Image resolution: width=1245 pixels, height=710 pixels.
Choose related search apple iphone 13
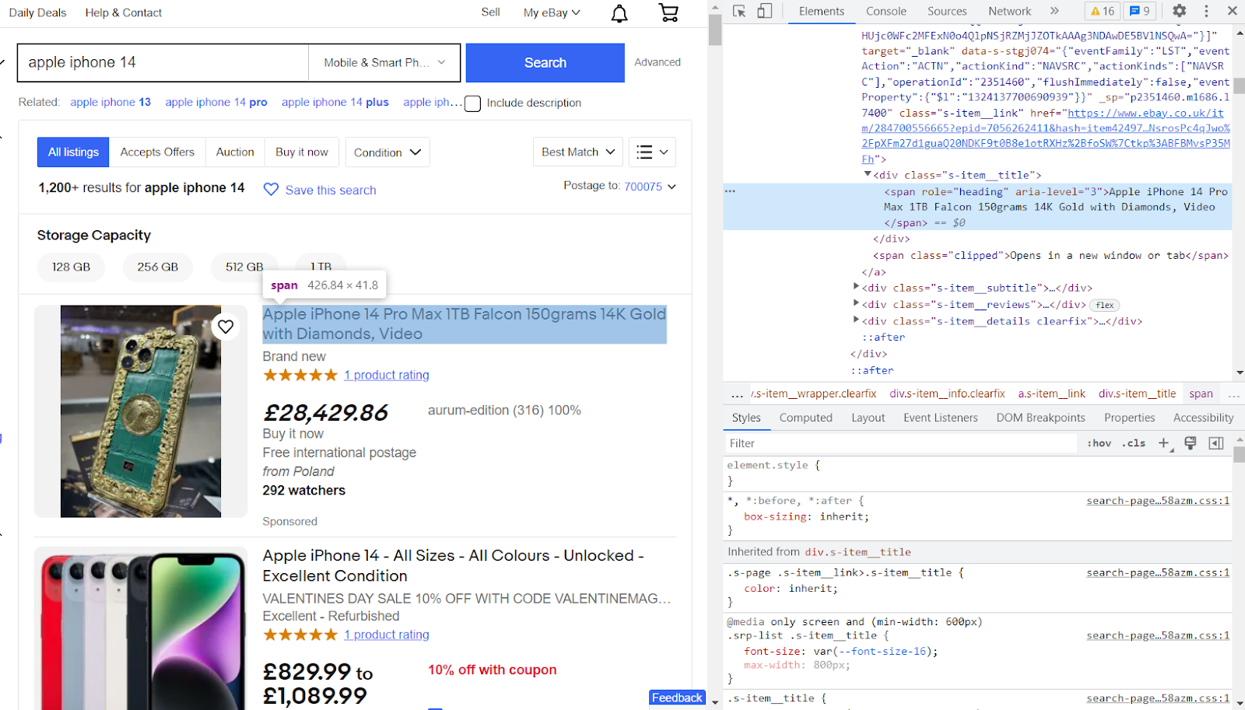110,102
